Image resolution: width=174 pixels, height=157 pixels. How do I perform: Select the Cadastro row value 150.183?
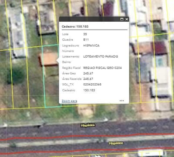pos(89,90)
